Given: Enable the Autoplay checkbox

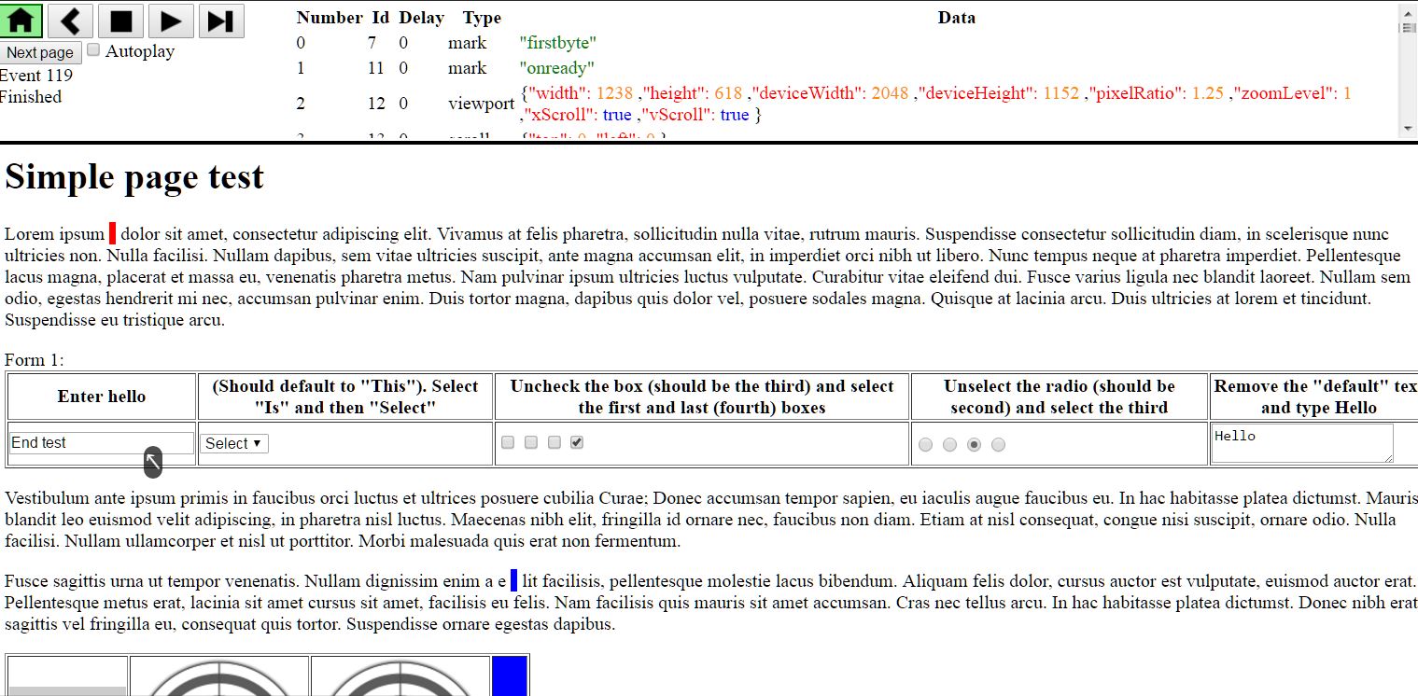Looking at the screenshot, I should [93, 50].
